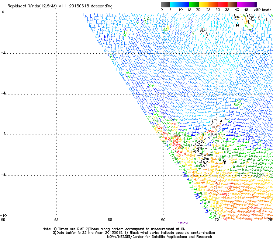Click the blue 10-15 knots legend color

click(184, 4)
